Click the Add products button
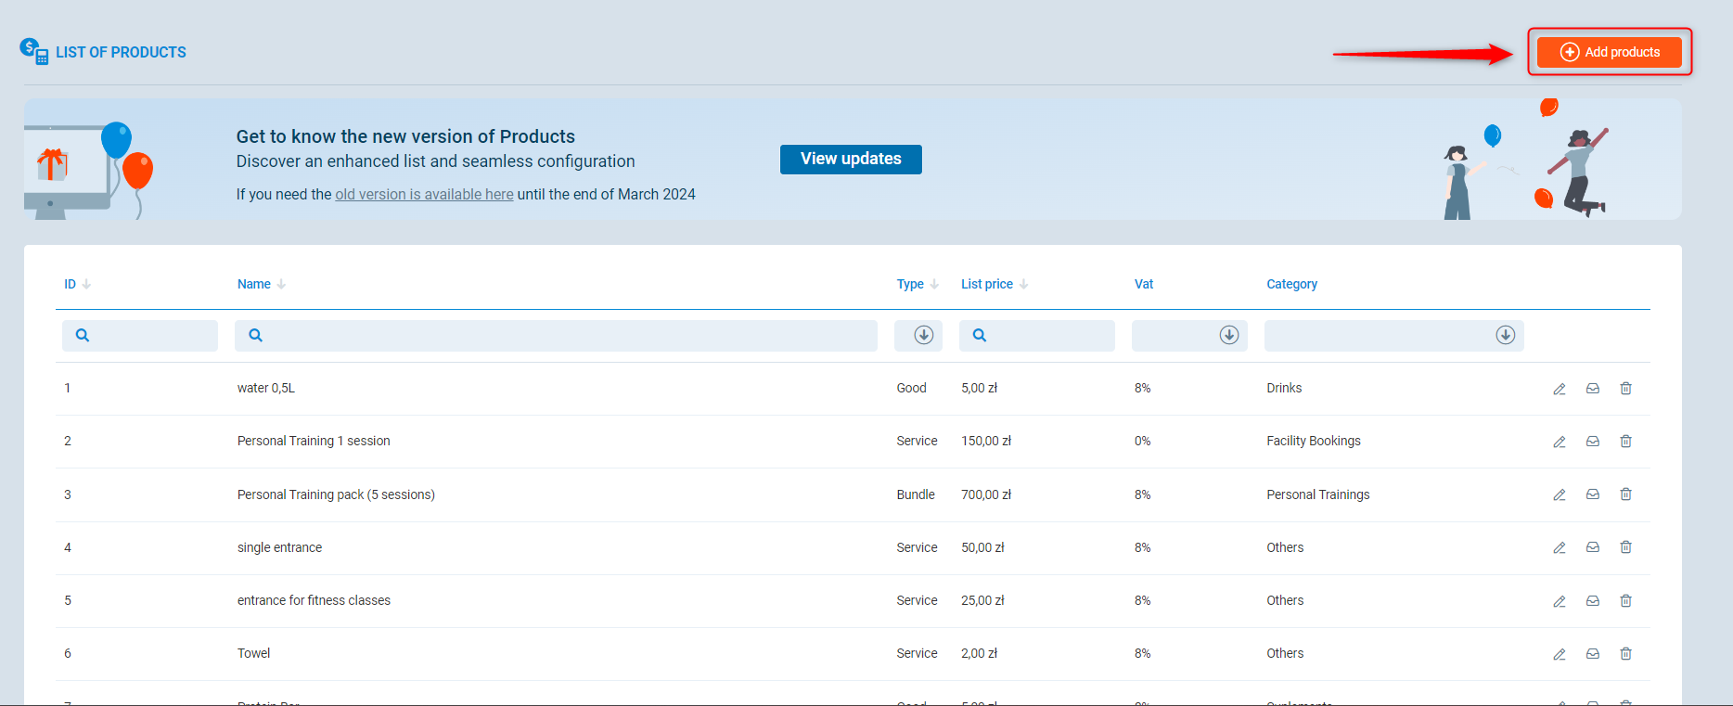Screen dimensions: 1733x706 coord(1609,52)
